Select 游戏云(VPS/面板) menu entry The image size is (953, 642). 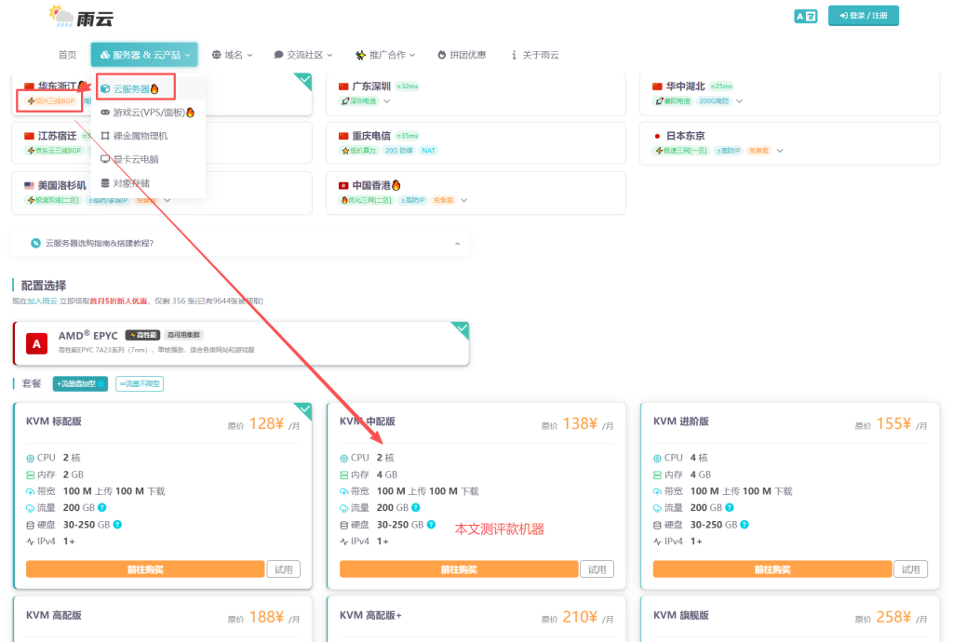click(x=148, y=113)
